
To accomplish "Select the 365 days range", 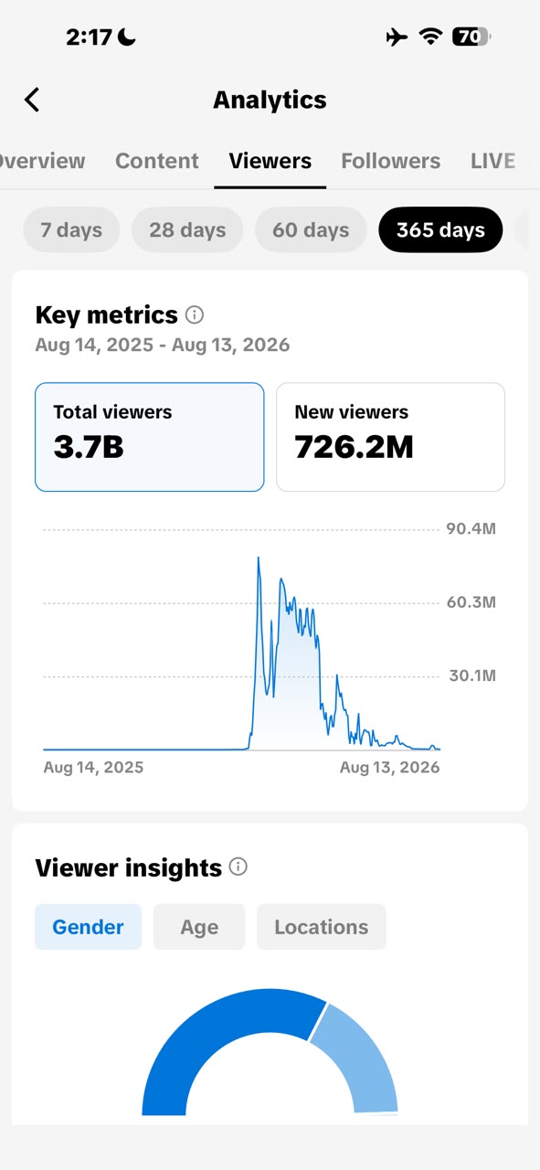I will [440, 229].
